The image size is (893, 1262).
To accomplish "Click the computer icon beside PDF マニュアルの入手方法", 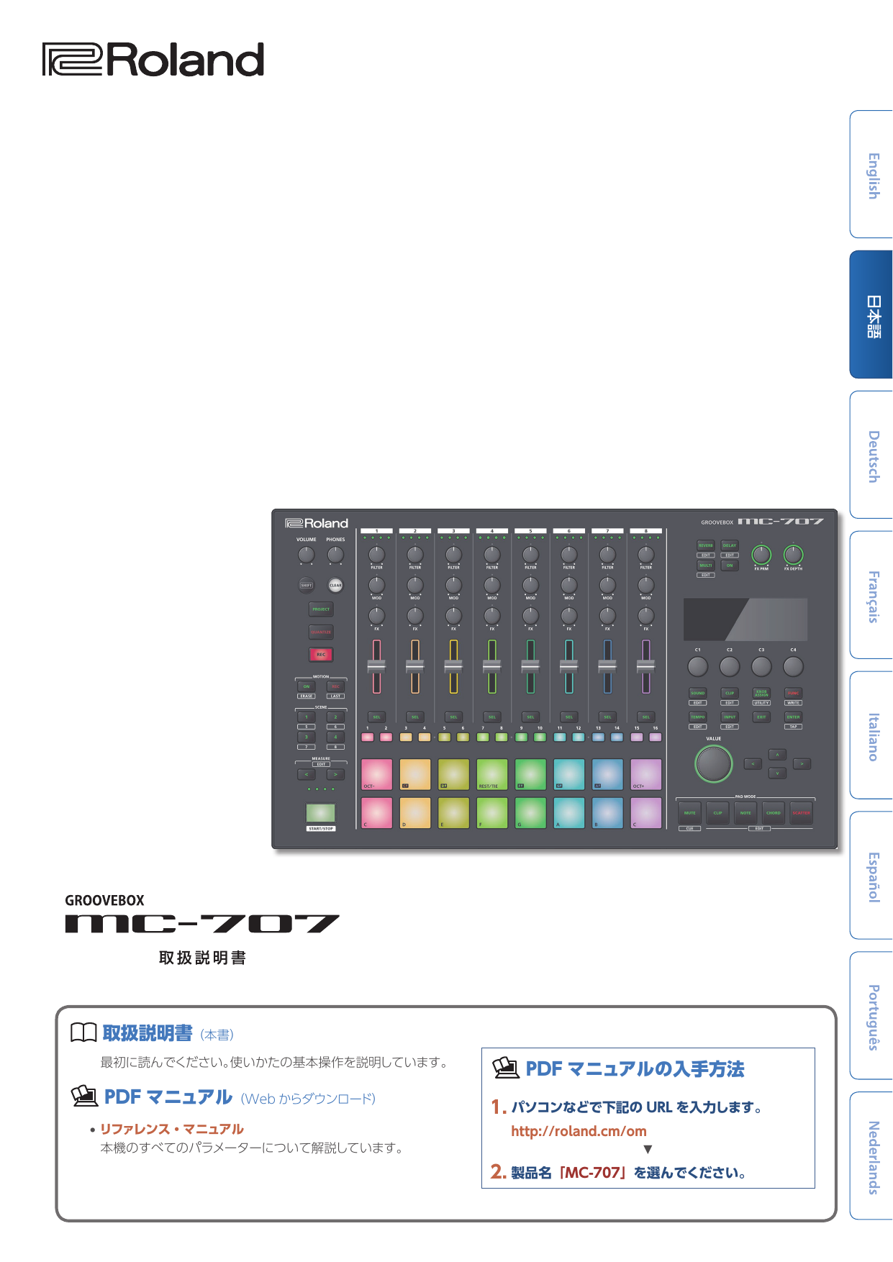I will [506, 1068].
